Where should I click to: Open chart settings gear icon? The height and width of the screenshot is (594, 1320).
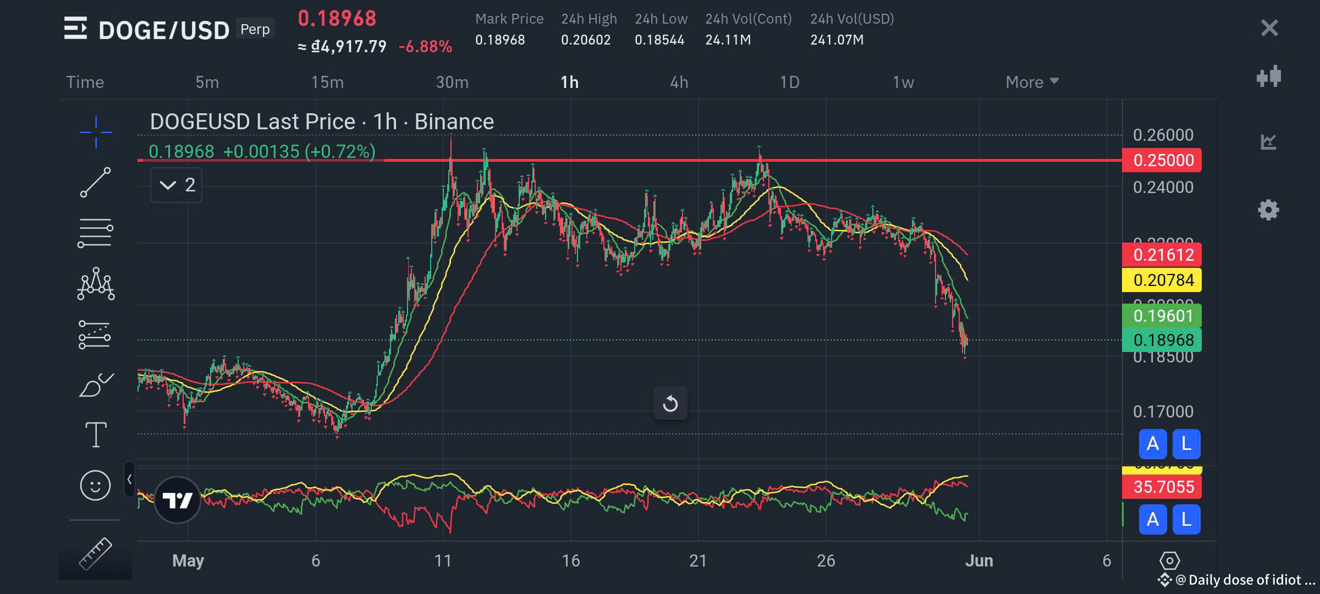click(x=1268, y=210)
